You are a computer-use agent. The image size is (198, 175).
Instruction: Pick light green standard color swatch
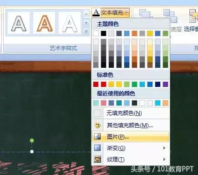[127, 85]
